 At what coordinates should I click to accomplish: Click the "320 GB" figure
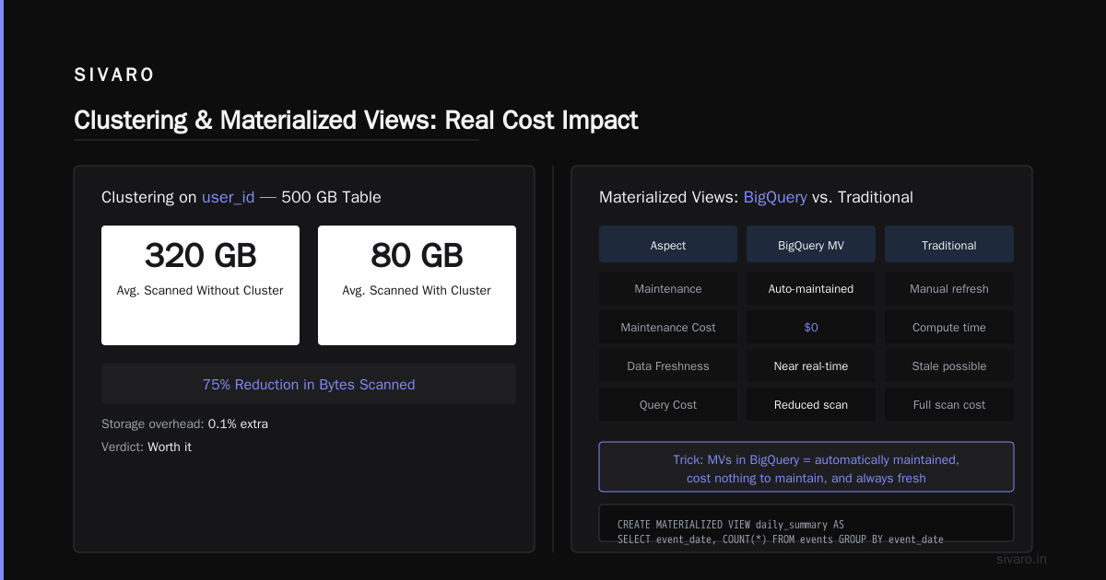pyautogui.click(x=200, y=255)
